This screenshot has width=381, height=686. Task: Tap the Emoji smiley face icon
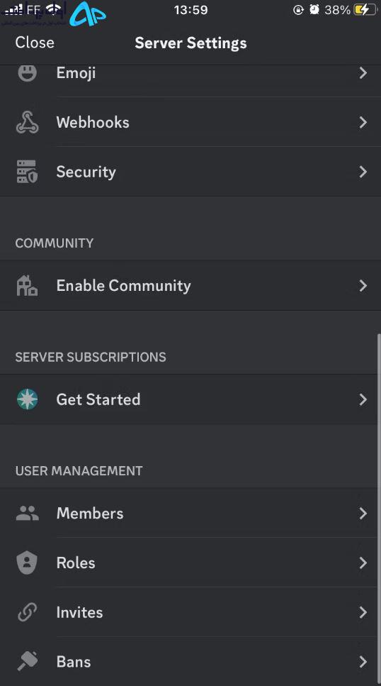pos(27,72)
